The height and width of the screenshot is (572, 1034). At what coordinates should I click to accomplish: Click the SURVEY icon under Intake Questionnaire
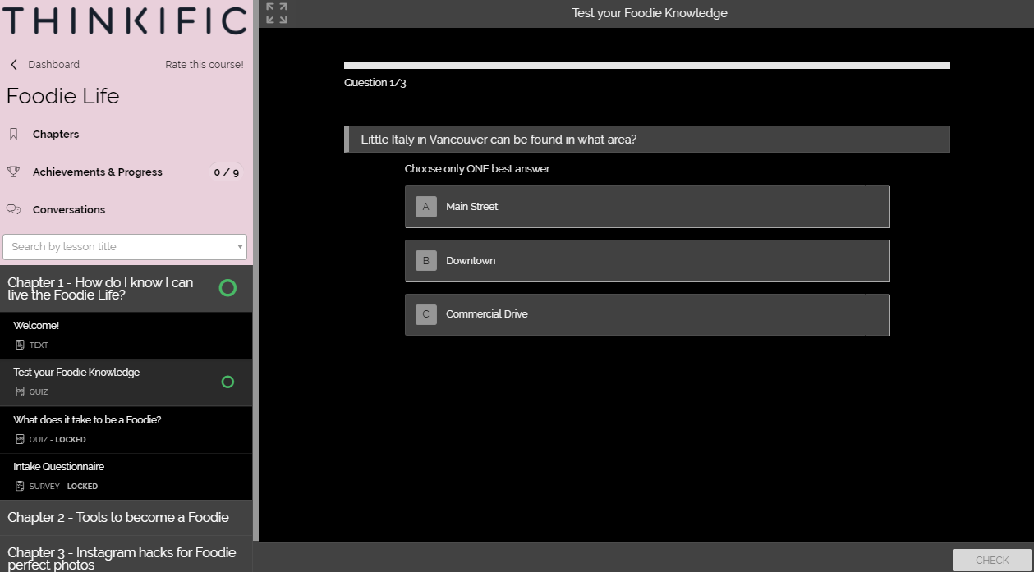[x=20, y=486]
